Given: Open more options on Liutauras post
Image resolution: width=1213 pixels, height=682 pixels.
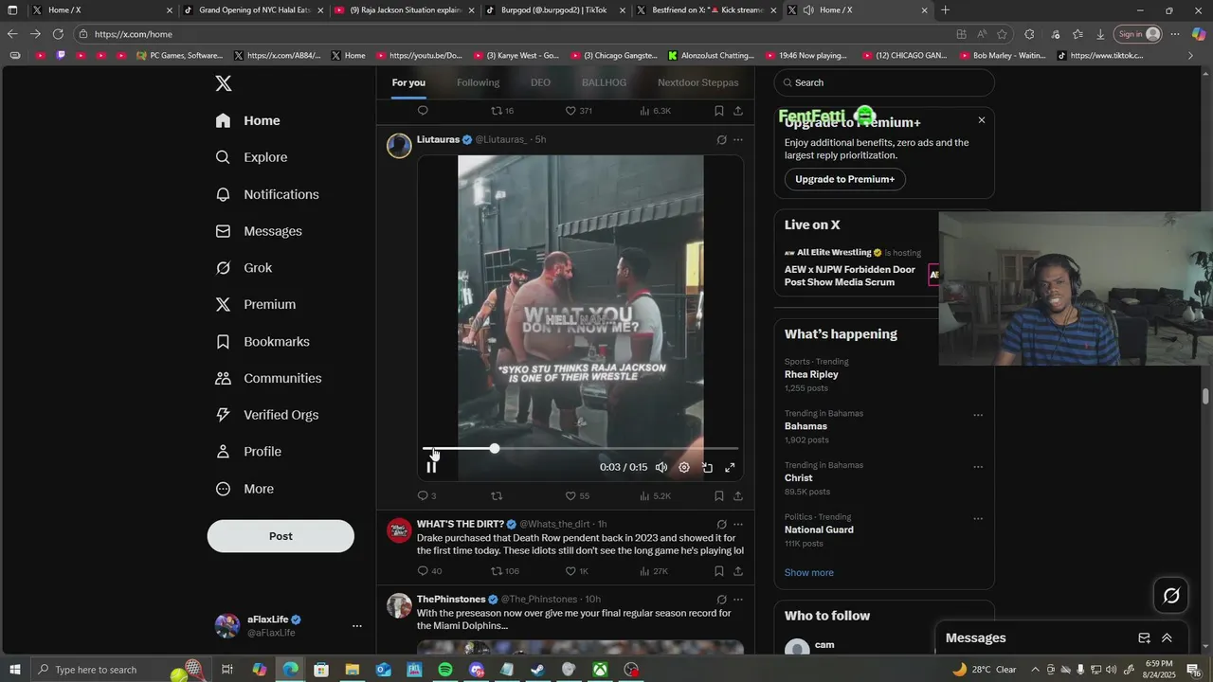Looking at the screenshot, I should pos(738,139).
